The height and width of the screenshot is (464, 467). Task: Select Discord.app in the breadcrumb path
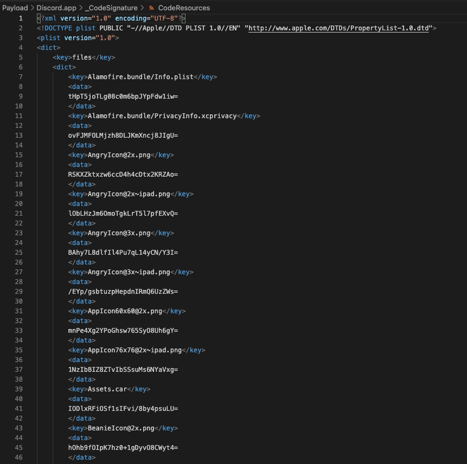tap(56, 8)
